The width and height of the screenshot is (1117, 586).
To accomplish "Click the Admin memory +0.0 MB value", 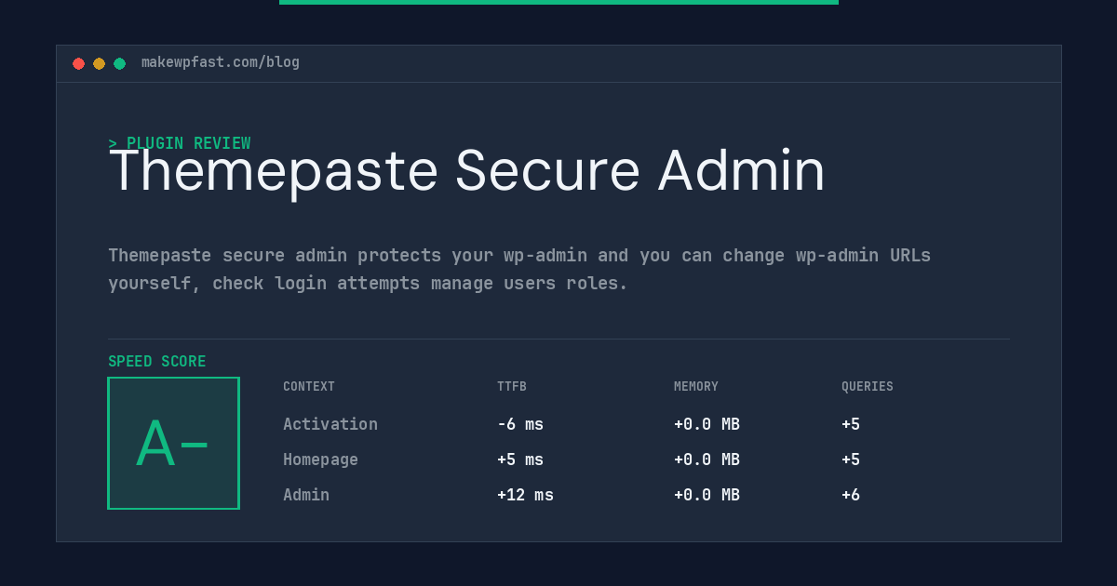I will coord(707,495).
